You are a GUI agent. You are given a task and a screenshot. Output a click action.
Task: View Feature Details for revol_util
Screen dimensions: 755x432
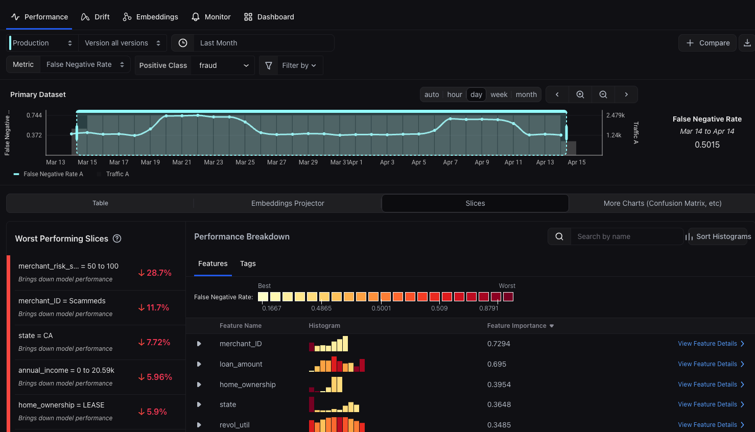[x=711, y=425]
